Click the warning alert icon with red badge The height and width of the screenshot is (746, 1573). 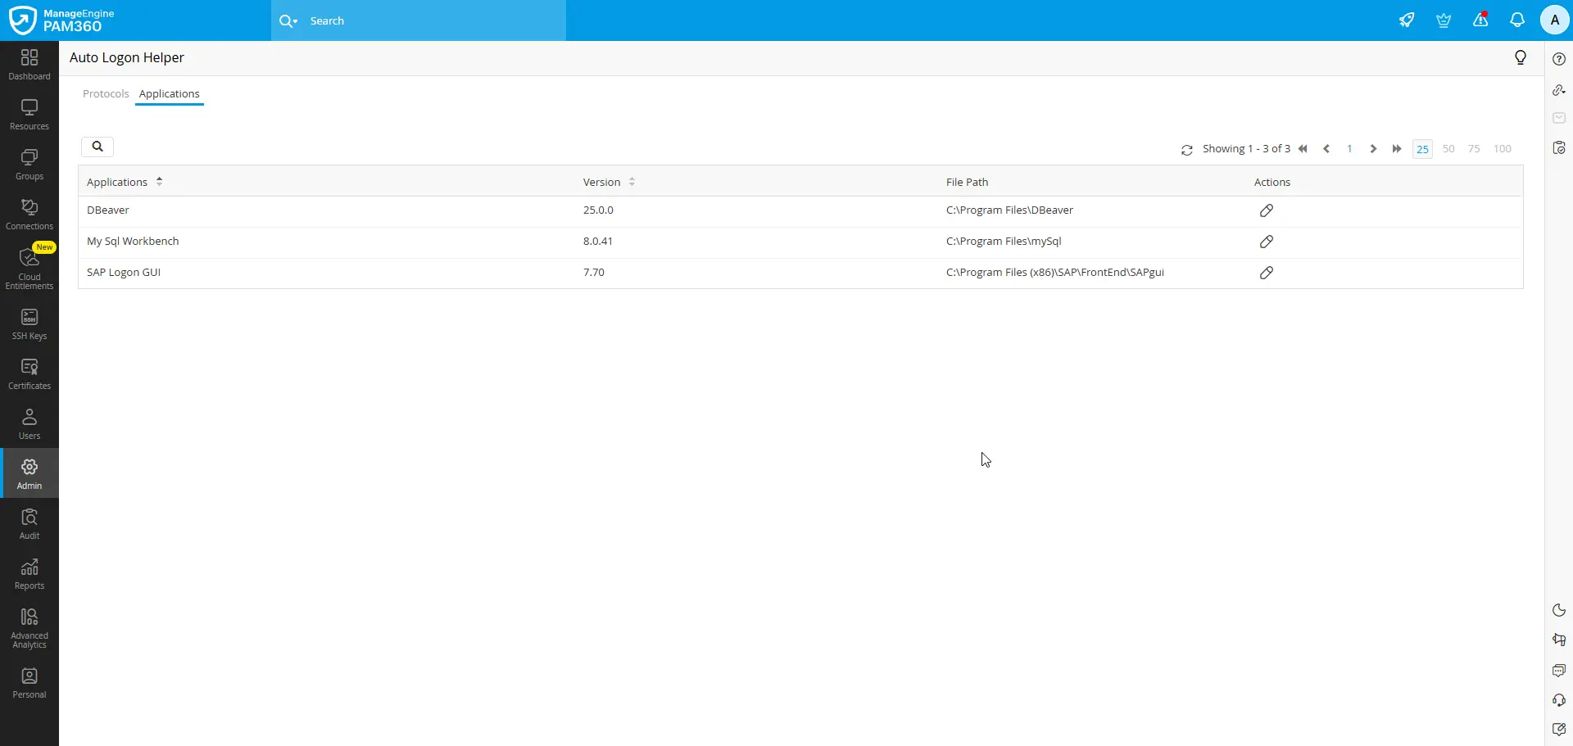[1480, 20]
